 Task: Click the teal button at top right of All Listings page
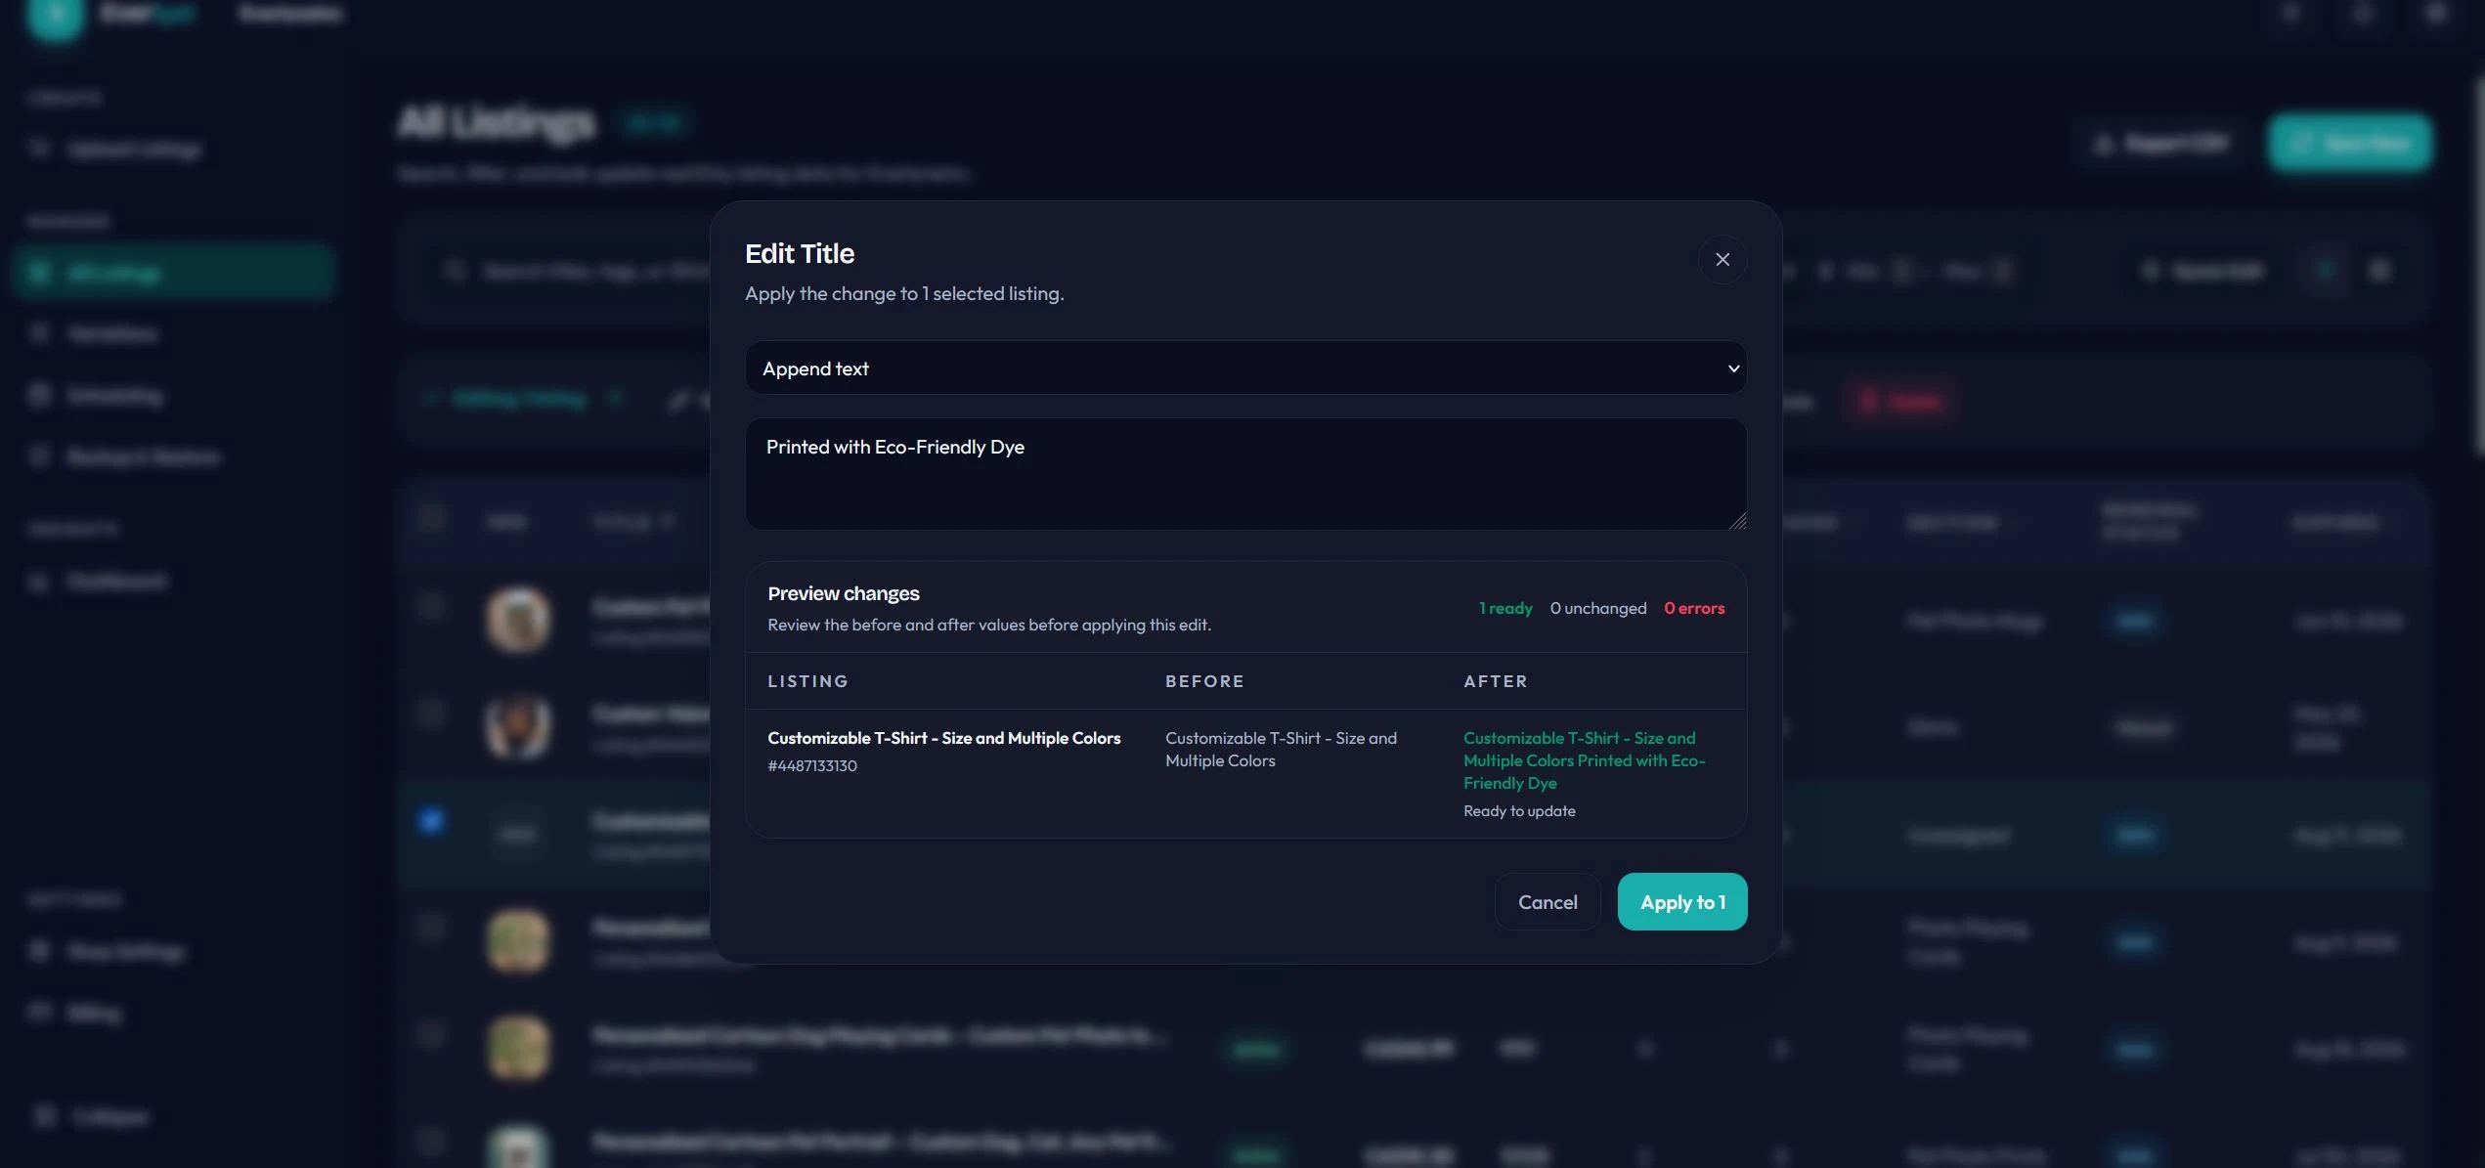pyautogui.click(x=2349, y=143)
